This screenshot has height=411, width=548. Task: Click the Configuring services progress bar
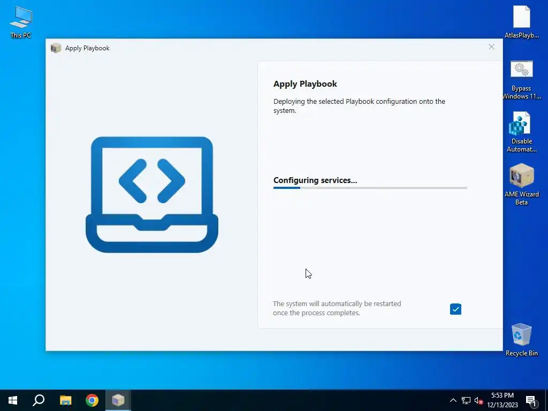click(370, 188)
